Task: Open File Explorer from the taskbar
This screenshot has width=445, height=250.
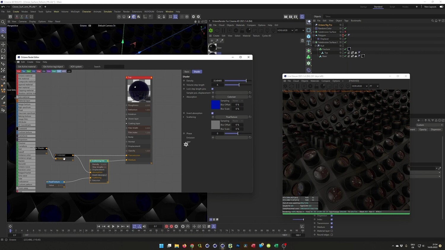Action: pos(177,246)
